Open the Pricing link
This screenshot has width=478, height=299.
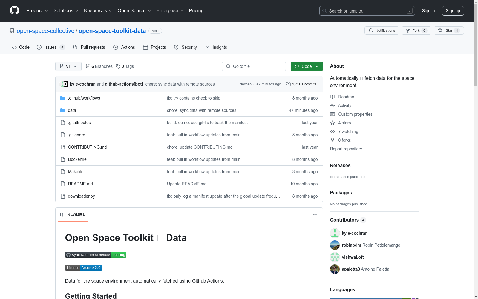pyautogui.click(x=196, y=11)
